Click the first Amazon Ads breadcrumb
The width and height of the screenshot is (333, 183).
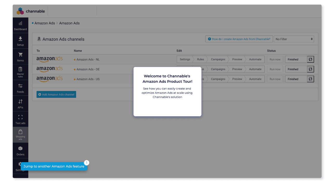[x=45, y=23]
